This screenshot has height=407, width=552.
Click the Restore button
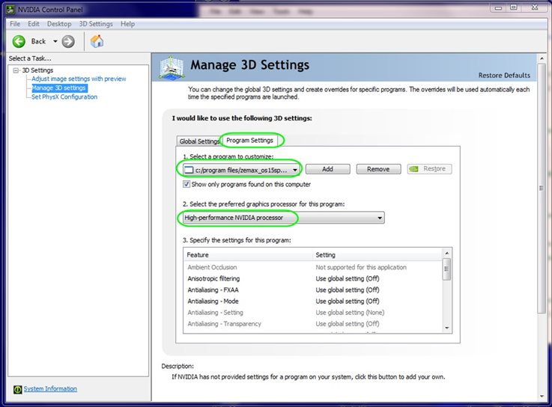click(429, 169)
